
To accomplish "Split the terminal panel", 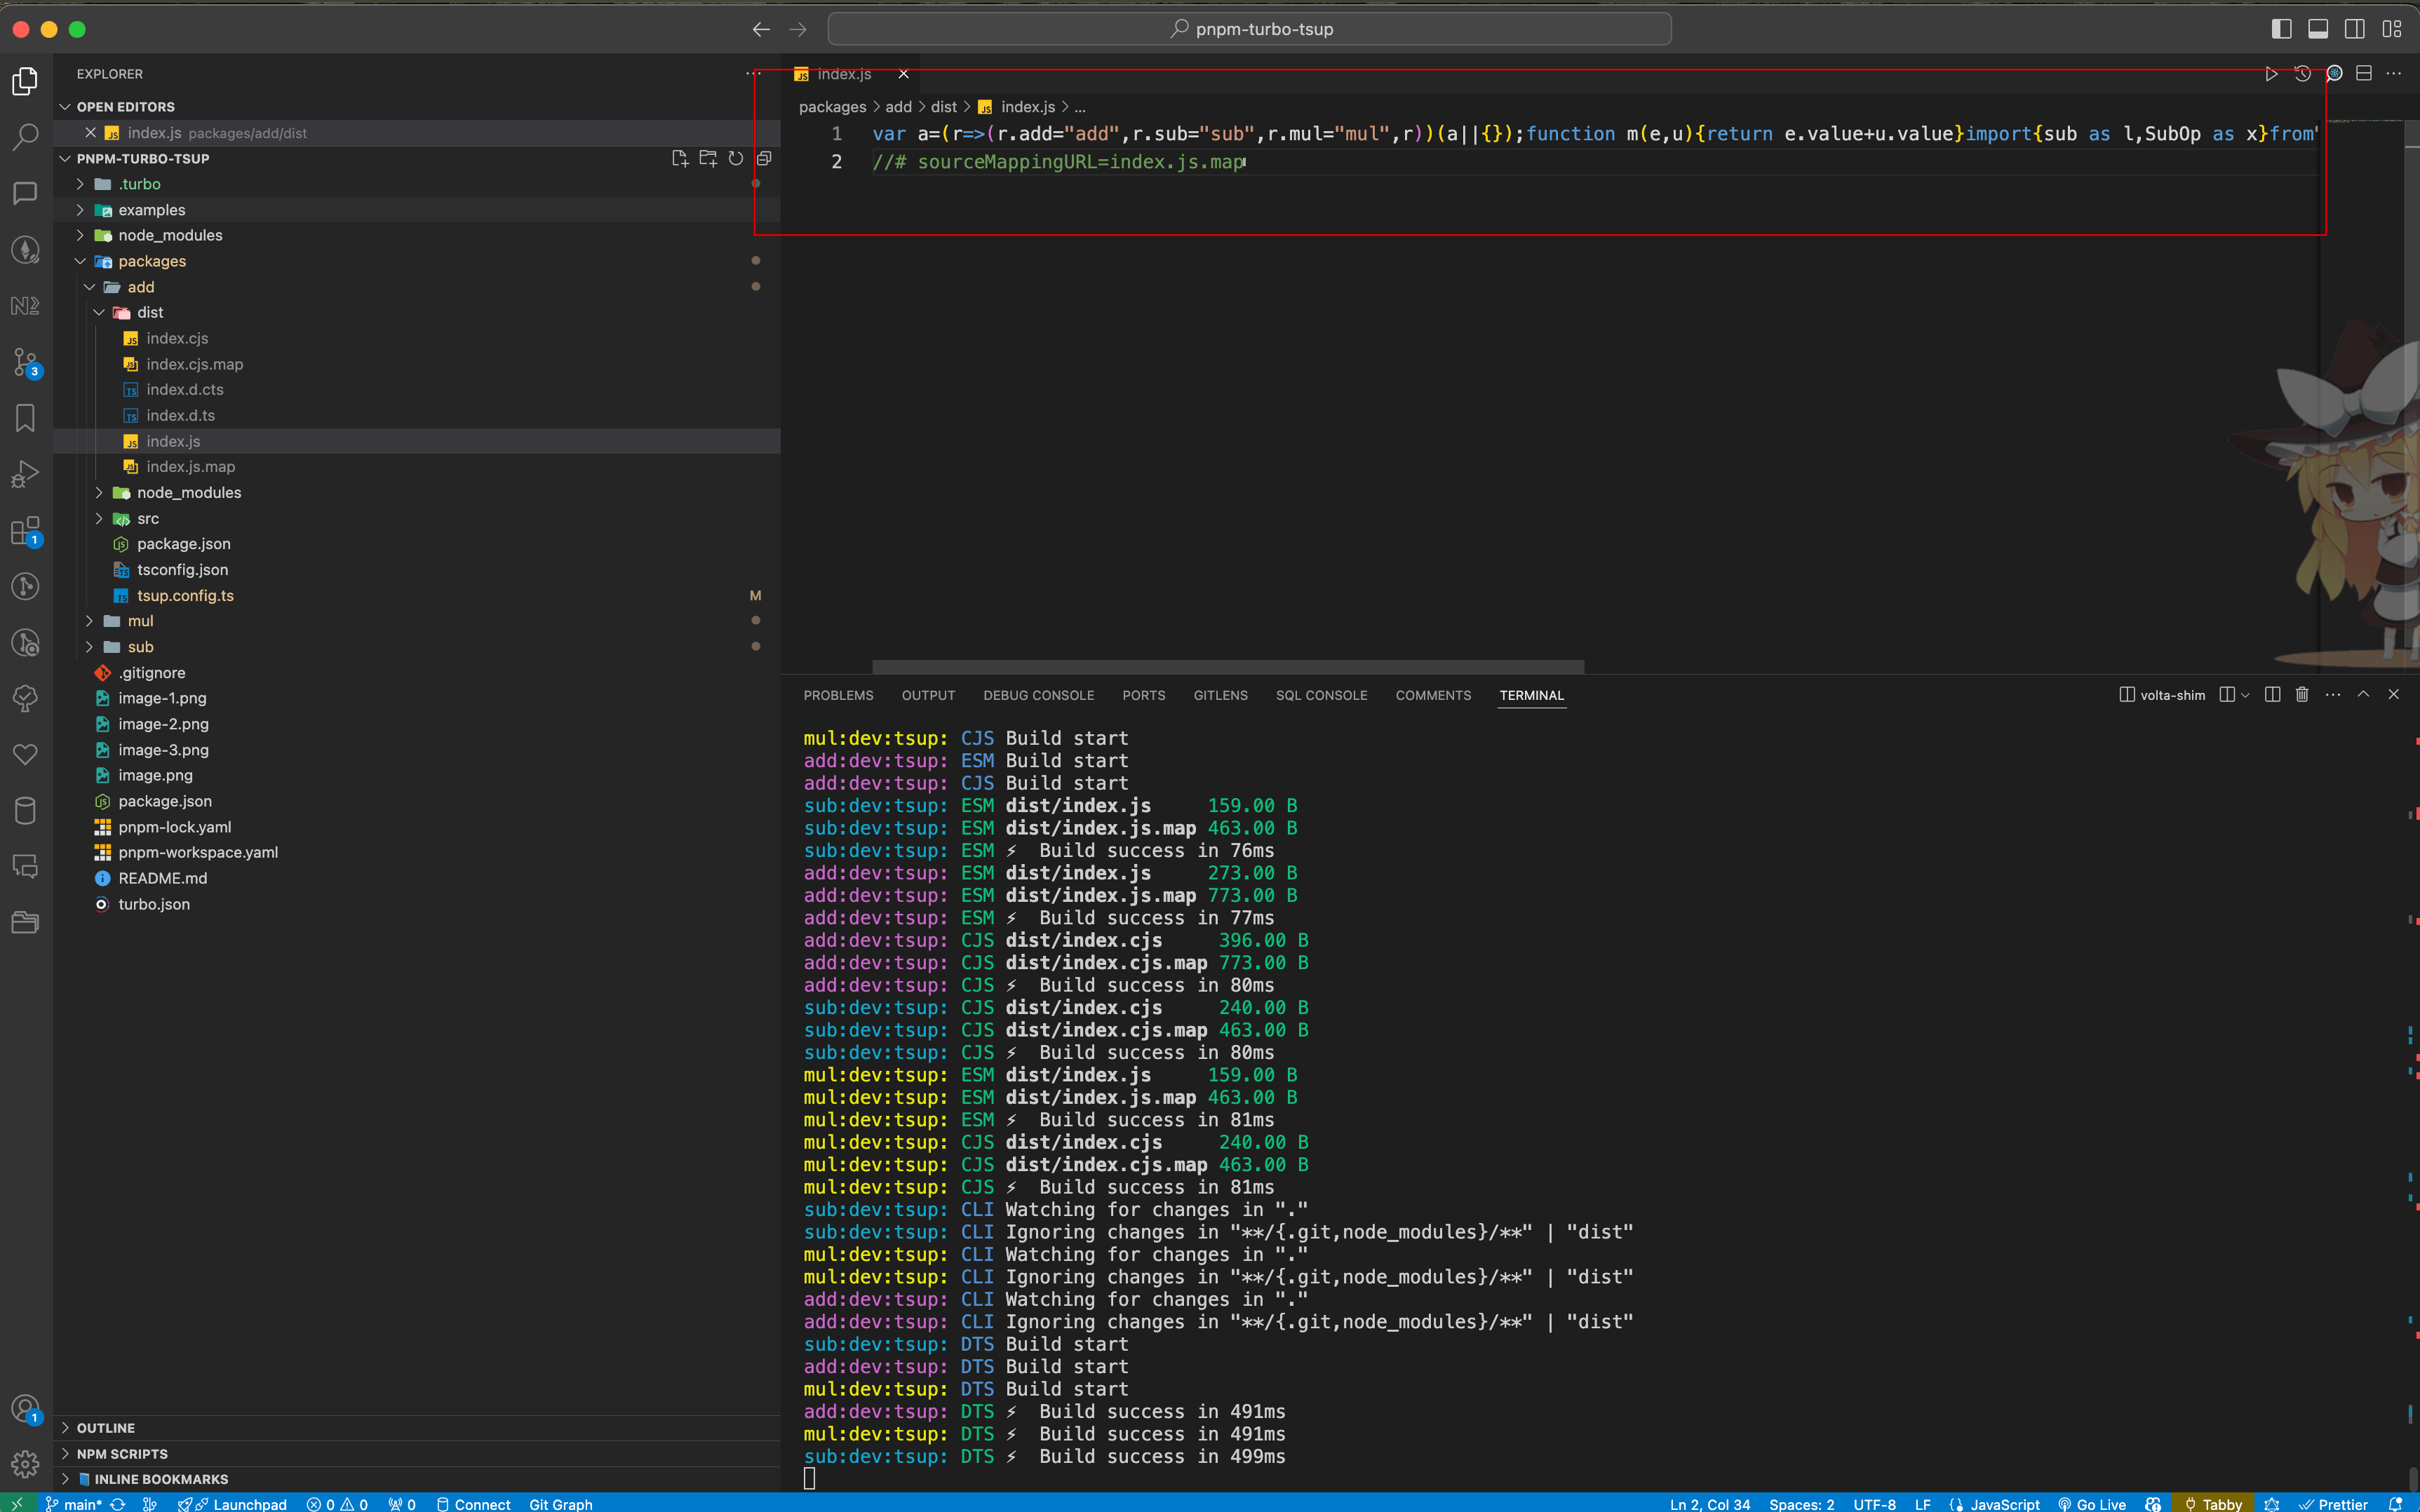I will pyautogui.click(x=2272, y=694).
